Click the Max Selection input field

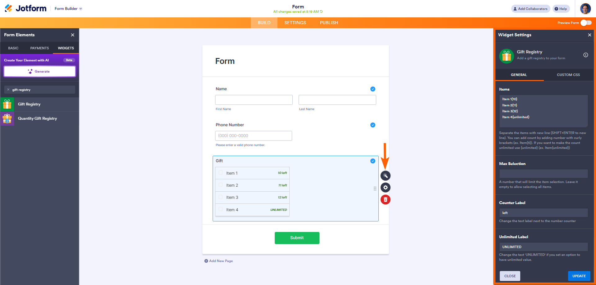(x=543, y=174)
